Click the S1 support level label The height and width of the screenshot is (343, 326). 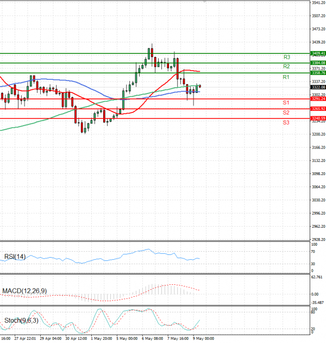click(285, 103)
